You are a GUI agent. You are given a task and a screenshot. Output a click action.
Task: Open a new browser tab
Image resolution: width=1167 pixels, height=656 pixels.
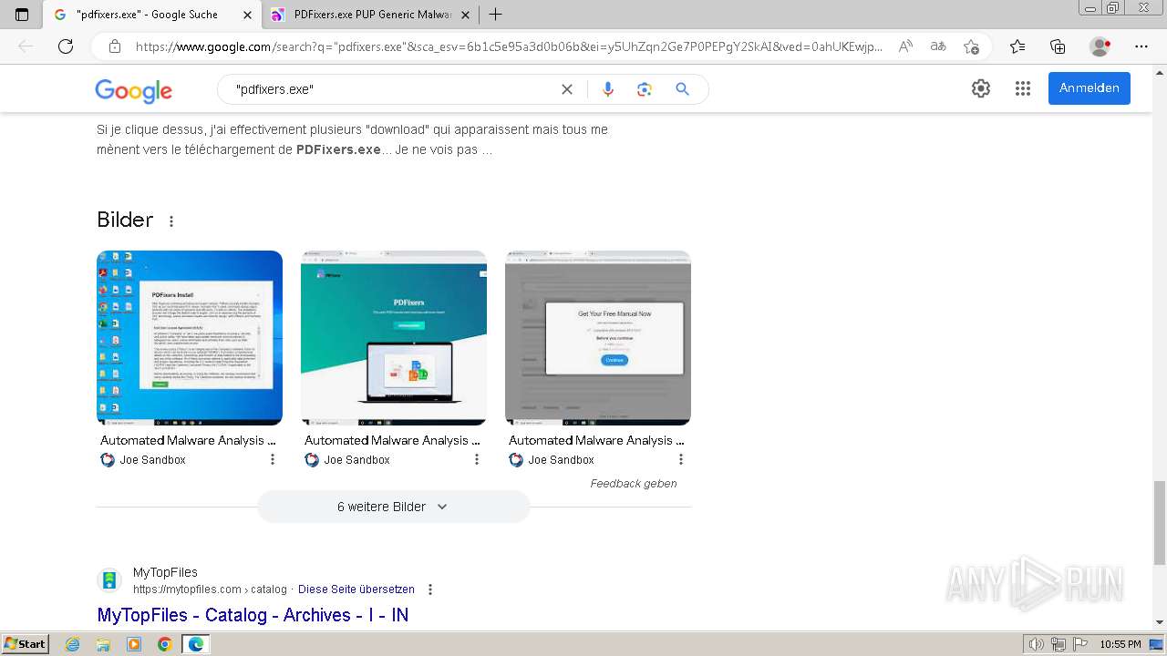[x=495, y=15]
